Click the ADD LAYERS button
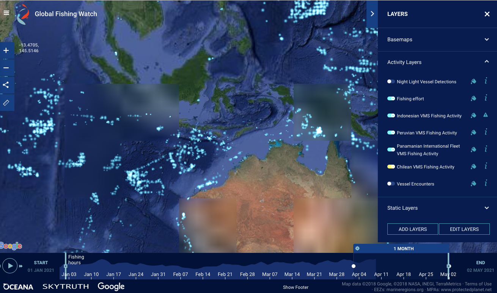This screenshot has height=293, width=497. [x=412, y=229]
